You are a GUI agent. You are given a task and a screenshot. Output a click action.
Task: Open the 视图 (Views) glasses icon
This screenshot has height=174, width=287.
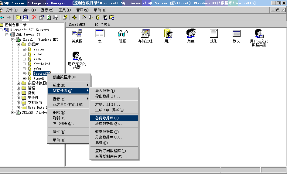tap(122, 34)
